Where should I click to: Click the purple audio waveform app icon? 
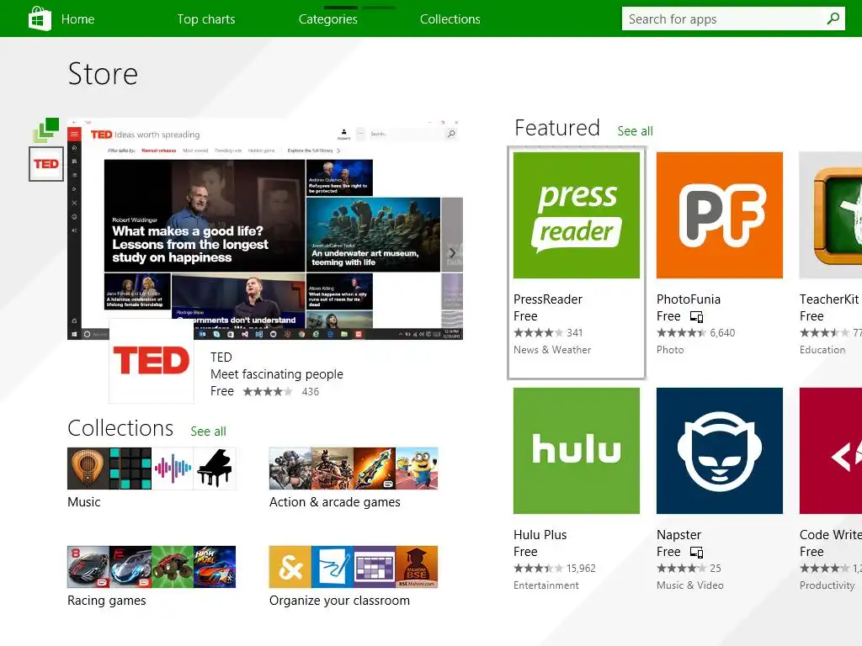pyautogui.click(x=173, y=469)
